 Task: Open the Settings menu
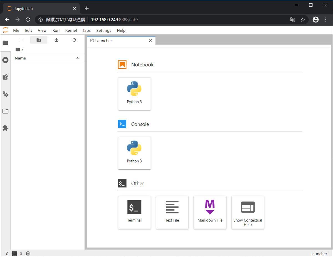(x=104, y=30)
